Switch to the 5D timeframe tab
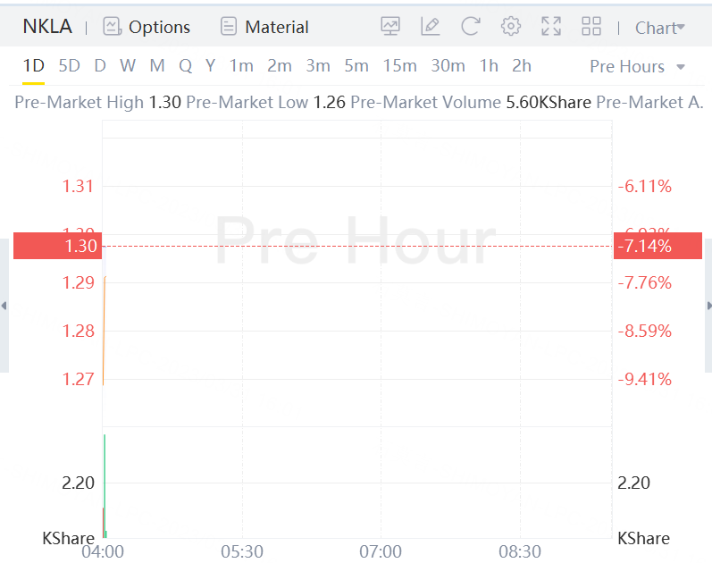 tap(69, 66)
